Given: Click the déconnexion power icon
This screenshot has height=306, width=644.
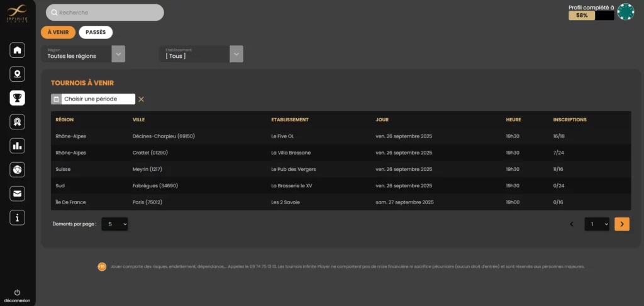Looking at the screenshot, I should [17, 293].
